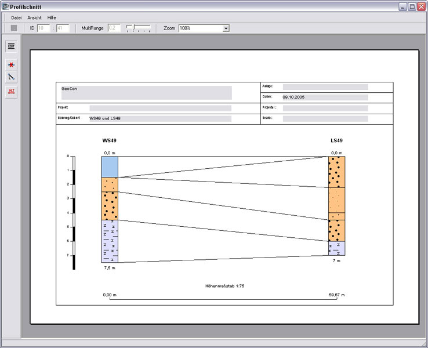Screen dimensions: 428x348
Task: Open the Hilfe menu
Action: pos(52,17)
